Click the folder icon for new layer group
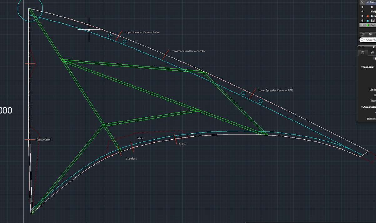 370,34
